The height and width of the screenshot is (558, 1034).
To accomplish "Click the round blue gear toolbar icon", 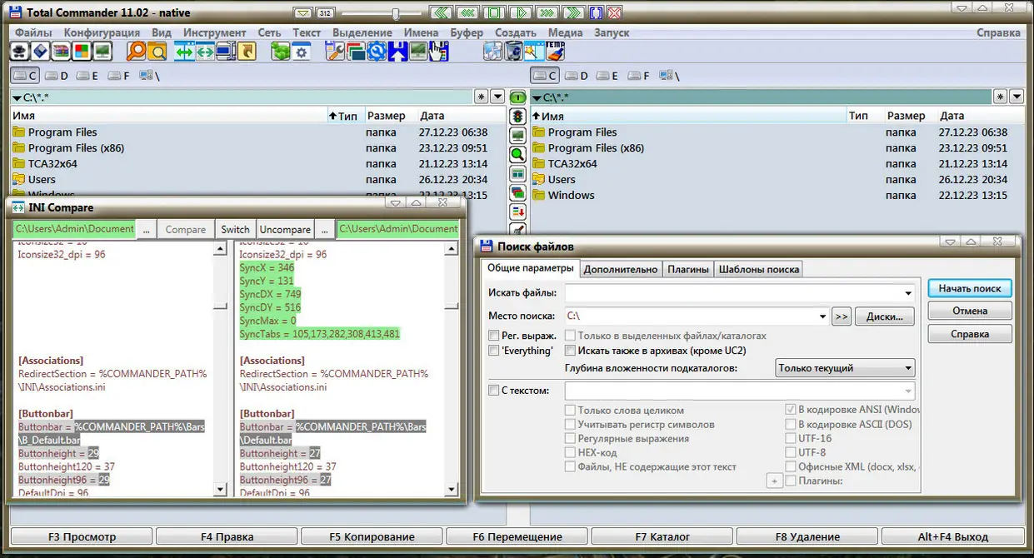I will point(377,51).
